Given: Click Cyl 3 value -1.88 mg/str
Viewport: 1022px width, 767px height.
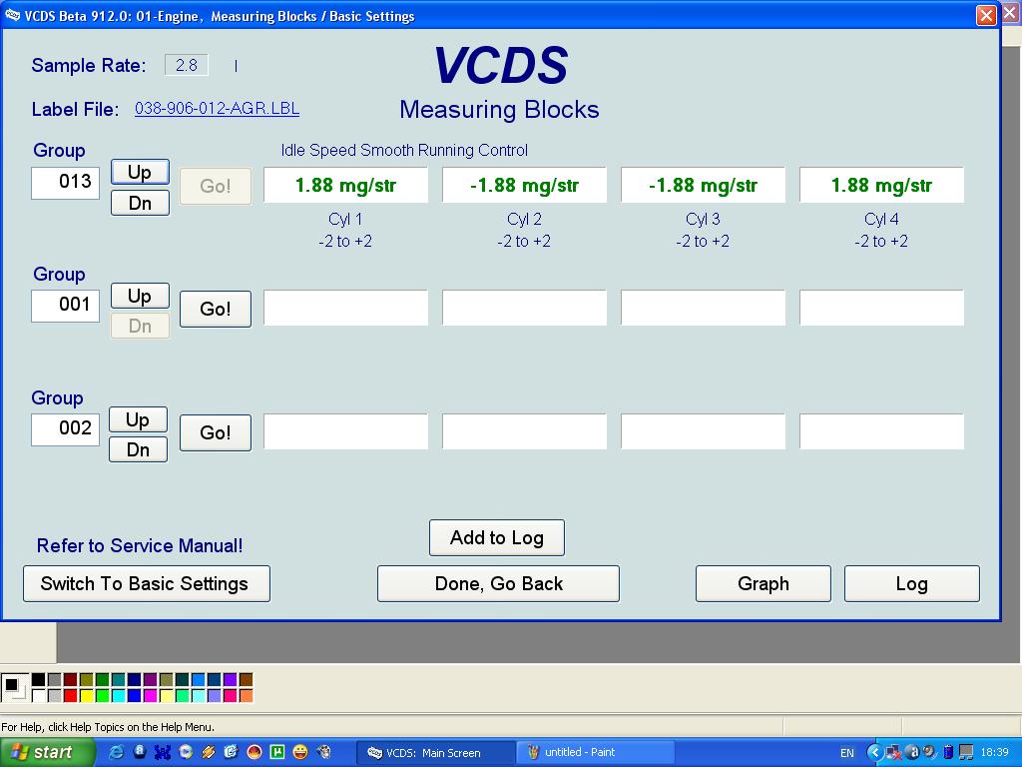Looking at the screenshot, I should 703,185.
